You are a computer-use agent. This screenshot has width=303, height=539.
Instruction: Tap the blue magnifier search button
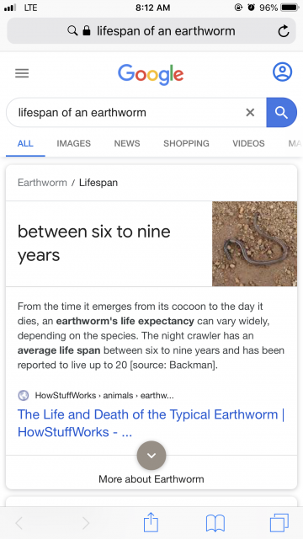click(x=281, y=112)
